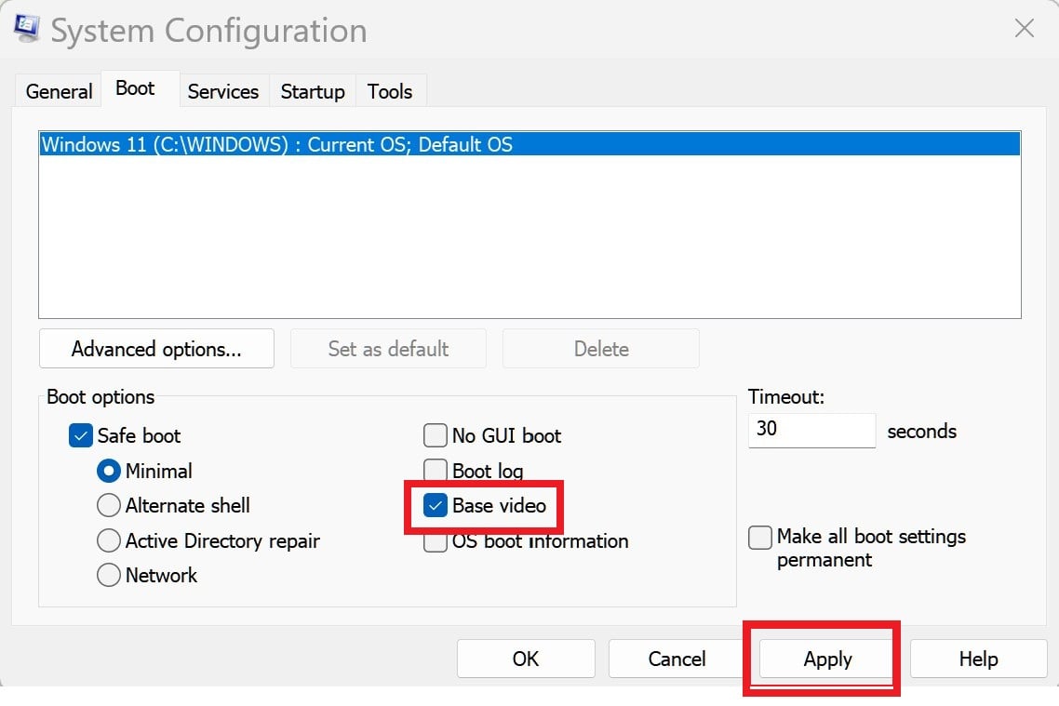
Task: Click the OK button
Action: pos(526,659)
